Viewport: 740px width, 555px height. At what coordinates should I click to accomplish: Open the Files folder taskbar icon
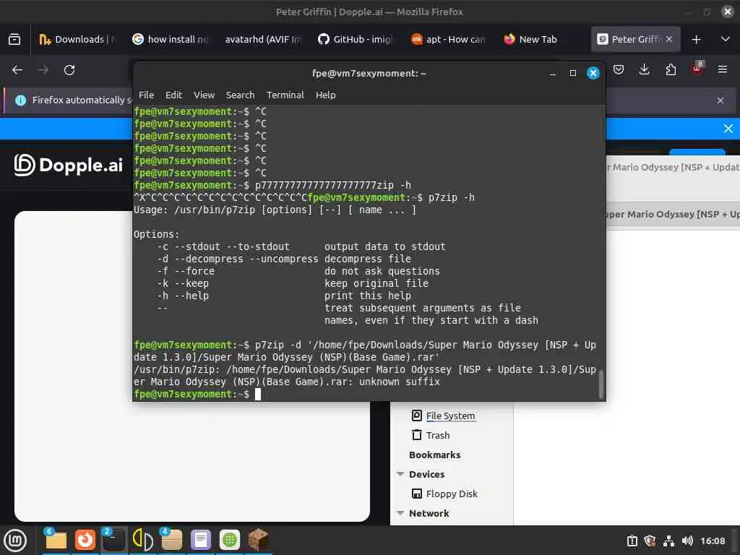tap(56, 540)
